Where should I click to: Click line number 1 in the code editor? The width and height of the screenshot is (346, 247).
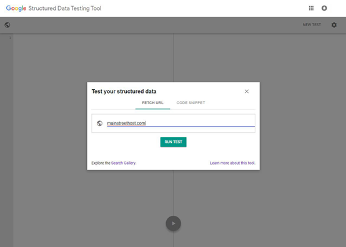[x=10, y=37]
